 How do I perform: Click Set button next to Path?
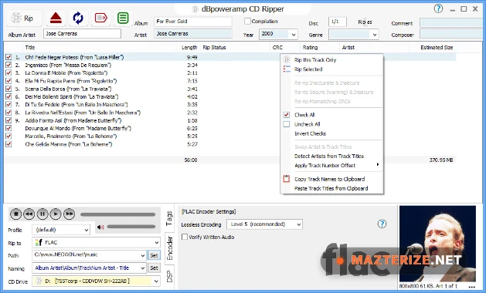(154, 255)
